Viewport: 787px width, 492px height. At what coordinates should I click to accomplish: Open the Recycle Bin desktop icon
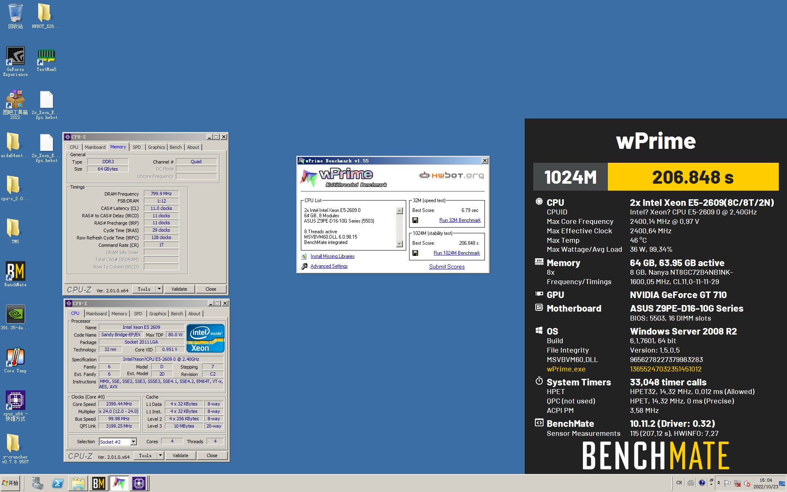pyautogui.click(x=15, y=16)
